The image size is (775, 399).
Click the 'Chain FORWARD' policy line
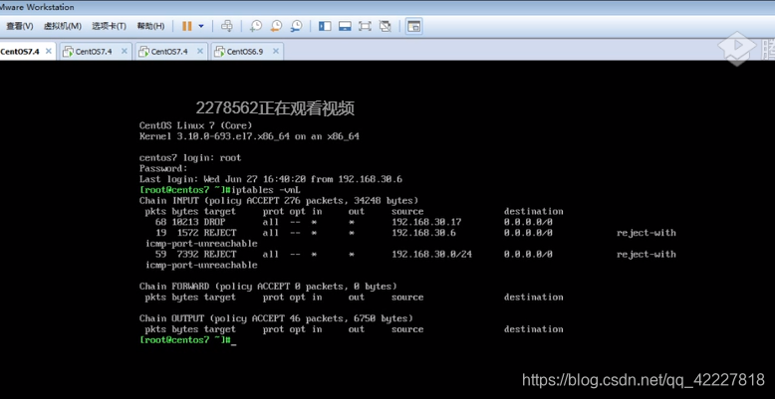pos(268,287)
